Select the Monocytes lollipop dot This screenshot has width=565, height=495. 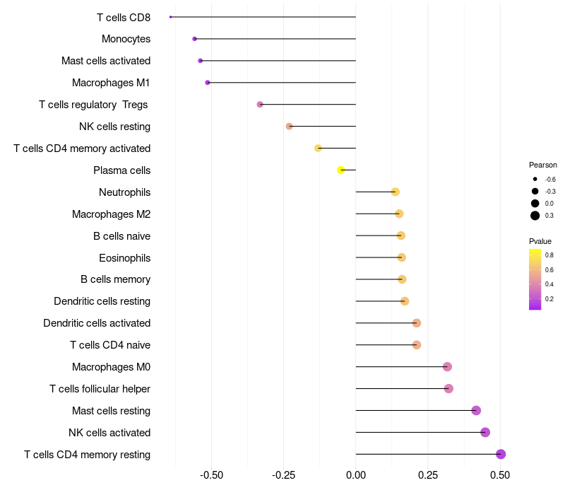(195, 39)
